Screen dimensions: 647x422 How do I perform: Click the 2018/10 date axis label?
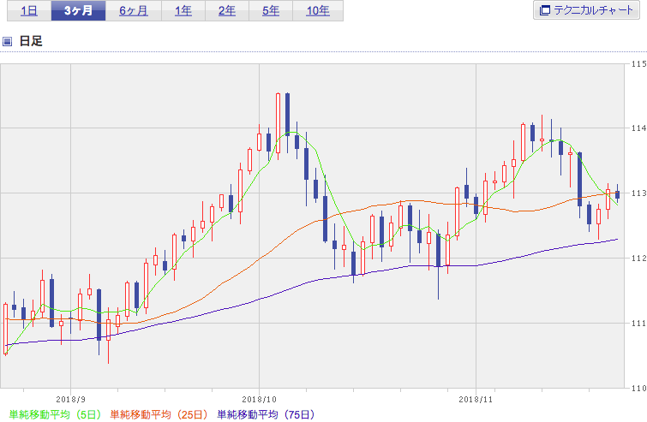(x=259, y=400)
